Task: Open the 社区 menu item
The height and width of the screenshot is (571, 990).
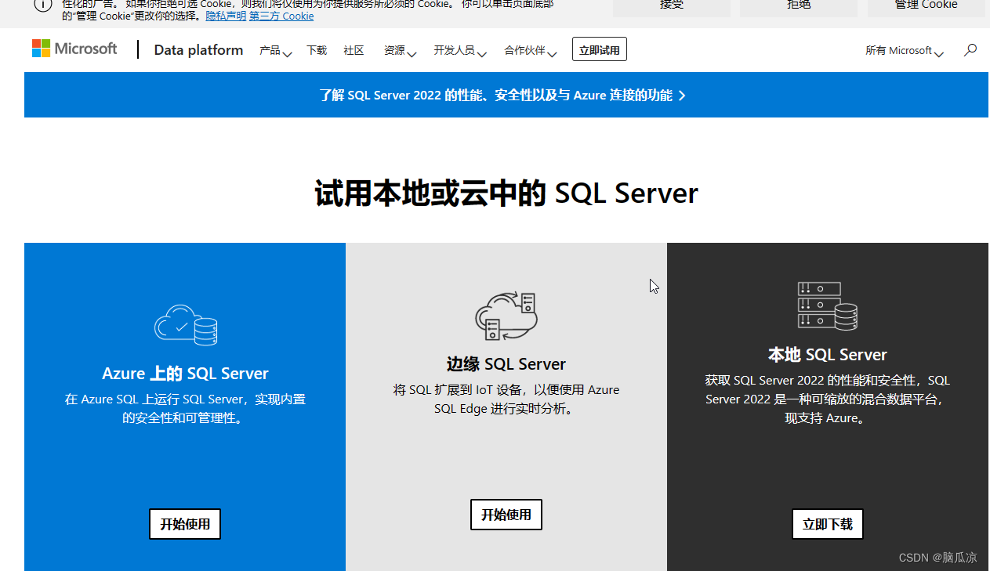Action: pos(354,50)
